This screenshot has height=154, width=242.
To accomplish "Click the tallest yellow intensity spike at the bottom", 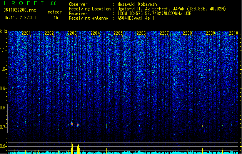I will tap(72, 148).
